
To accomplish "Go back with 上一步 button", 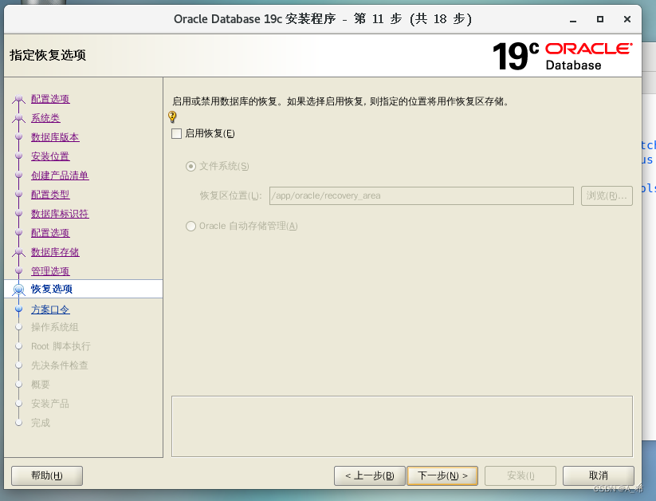I will 369,475.
